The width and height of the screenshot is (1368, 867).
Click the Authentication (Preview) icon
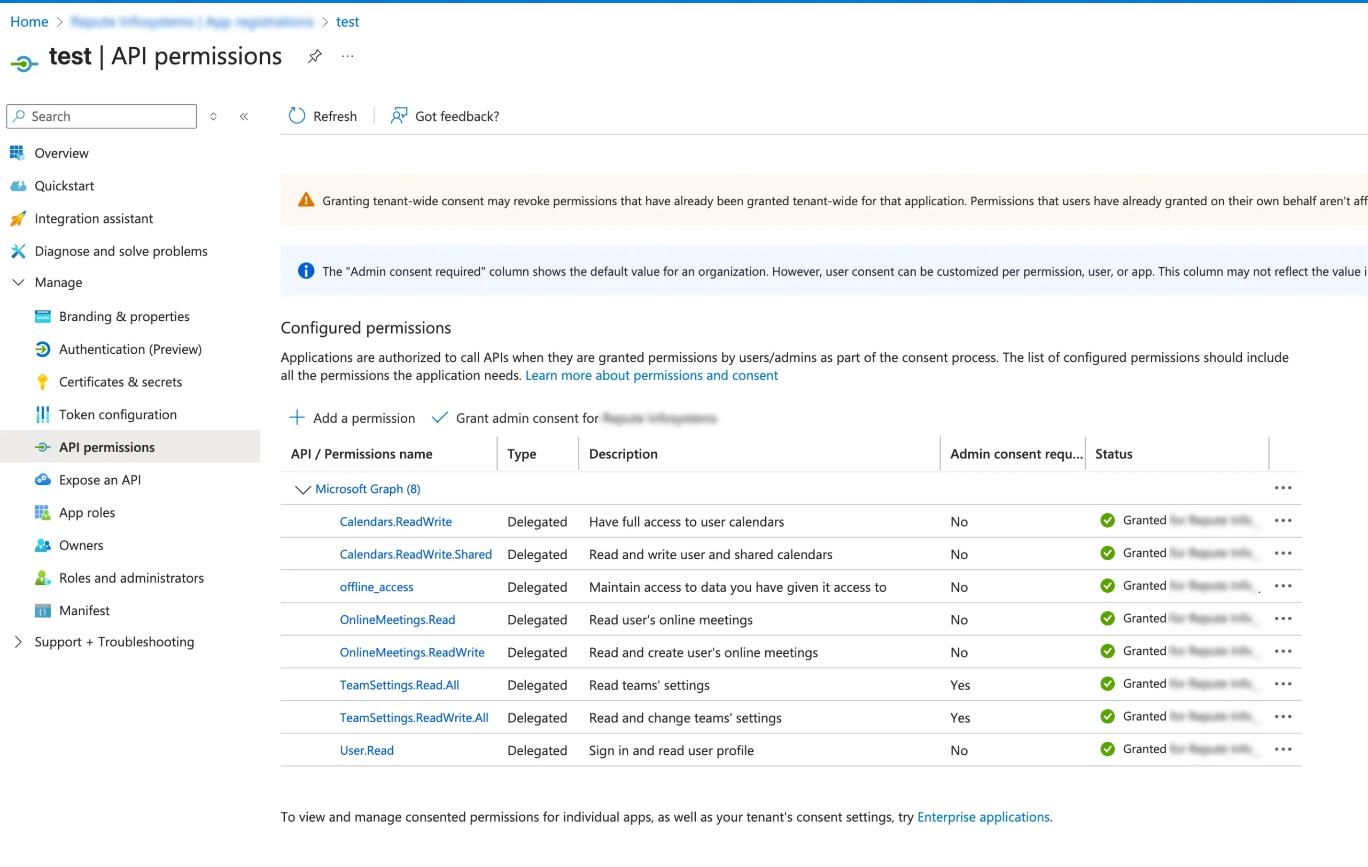click(x=43, y=350)
